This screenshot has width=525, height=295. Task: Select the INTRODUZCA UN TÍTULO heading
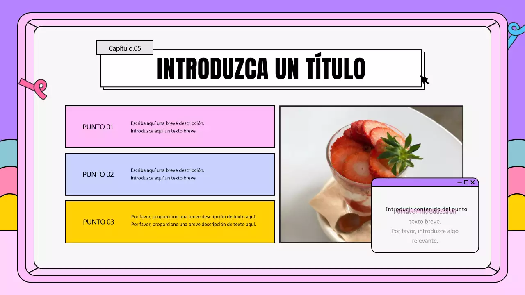pos(261,68)
